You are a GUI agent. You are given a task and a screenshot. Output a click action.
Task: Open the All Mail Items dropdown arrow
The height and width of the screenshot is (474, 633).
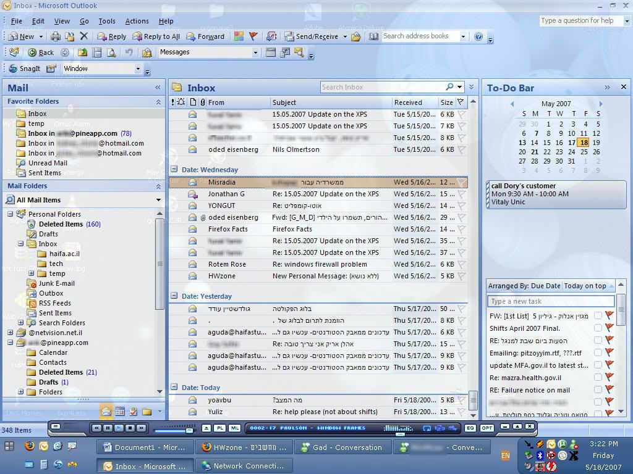pos(158,200)
